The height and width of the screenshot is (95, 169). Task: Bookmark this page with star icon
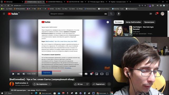tap(145, 6)
